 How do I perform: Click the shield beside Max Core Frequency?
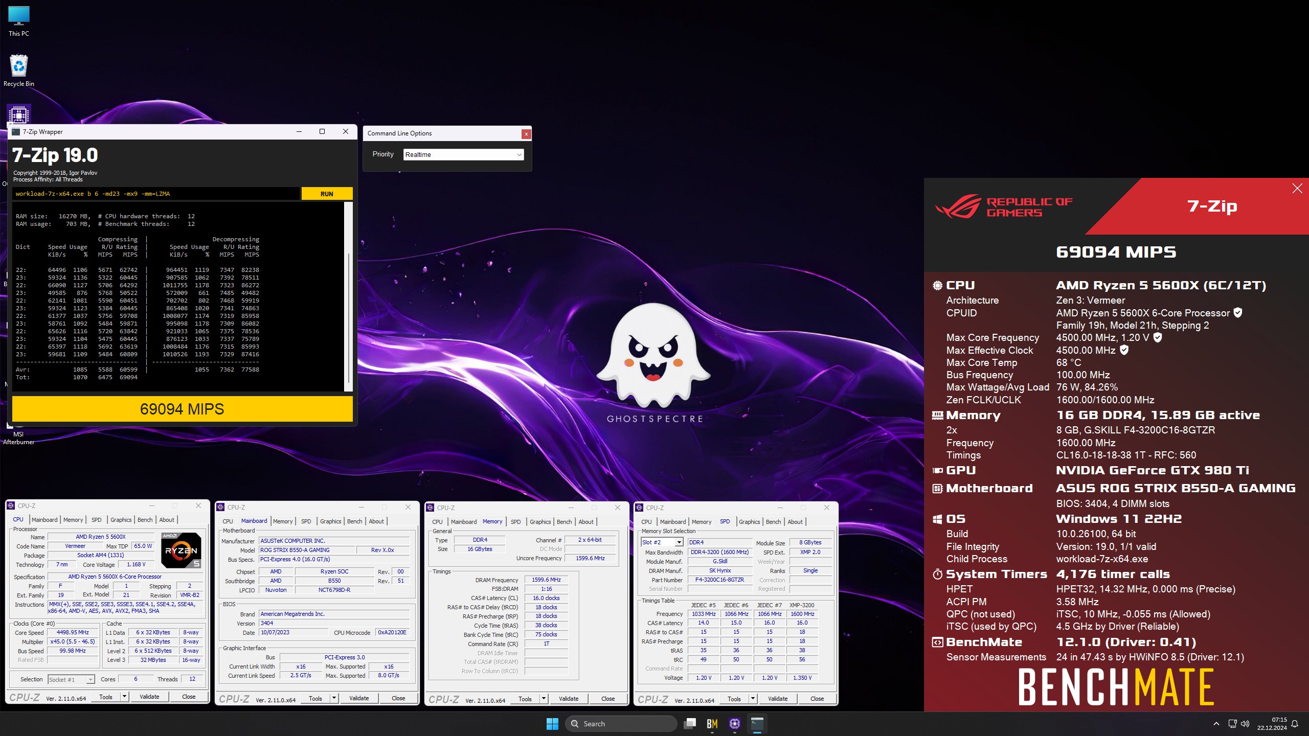coord(1158,337)
